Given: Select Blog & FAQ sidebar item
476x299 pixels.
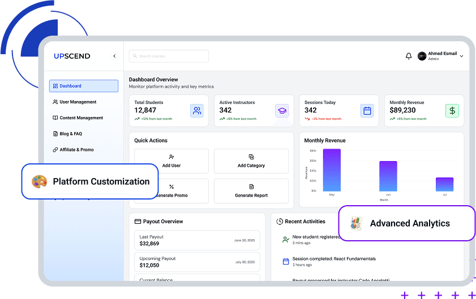Looking at the screenshot, I should pyautogui.click(x=71, y=134).
